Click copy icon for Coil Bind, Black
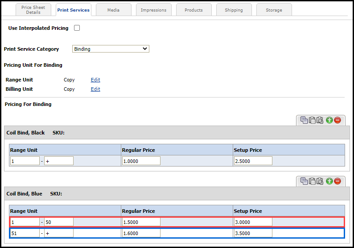Image resolution: width=354 pixels, height=248 pixels. click(304, 120)
